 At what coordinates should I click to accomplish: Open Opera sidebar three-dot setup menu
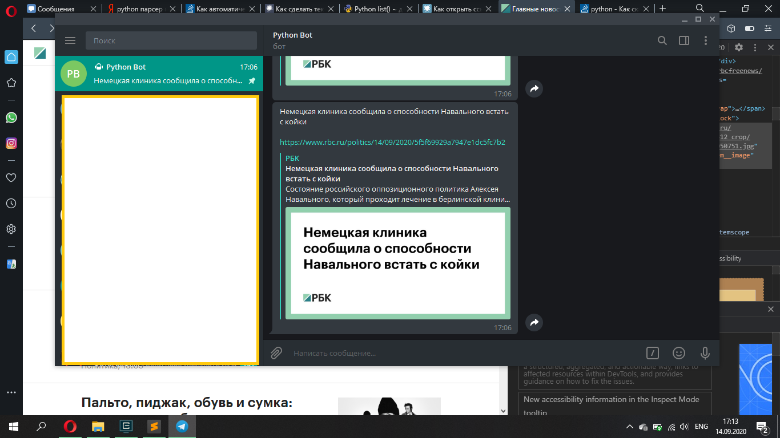(x=11, y=392)
